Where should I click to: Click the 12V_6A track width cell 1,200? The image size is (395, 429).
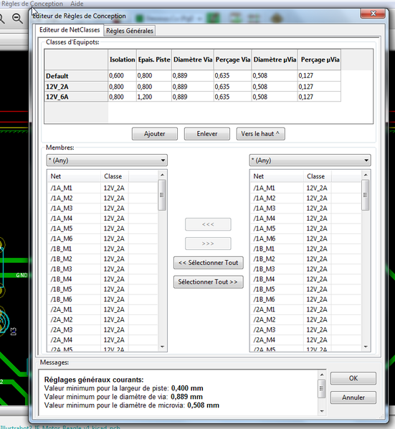[154, 97]
